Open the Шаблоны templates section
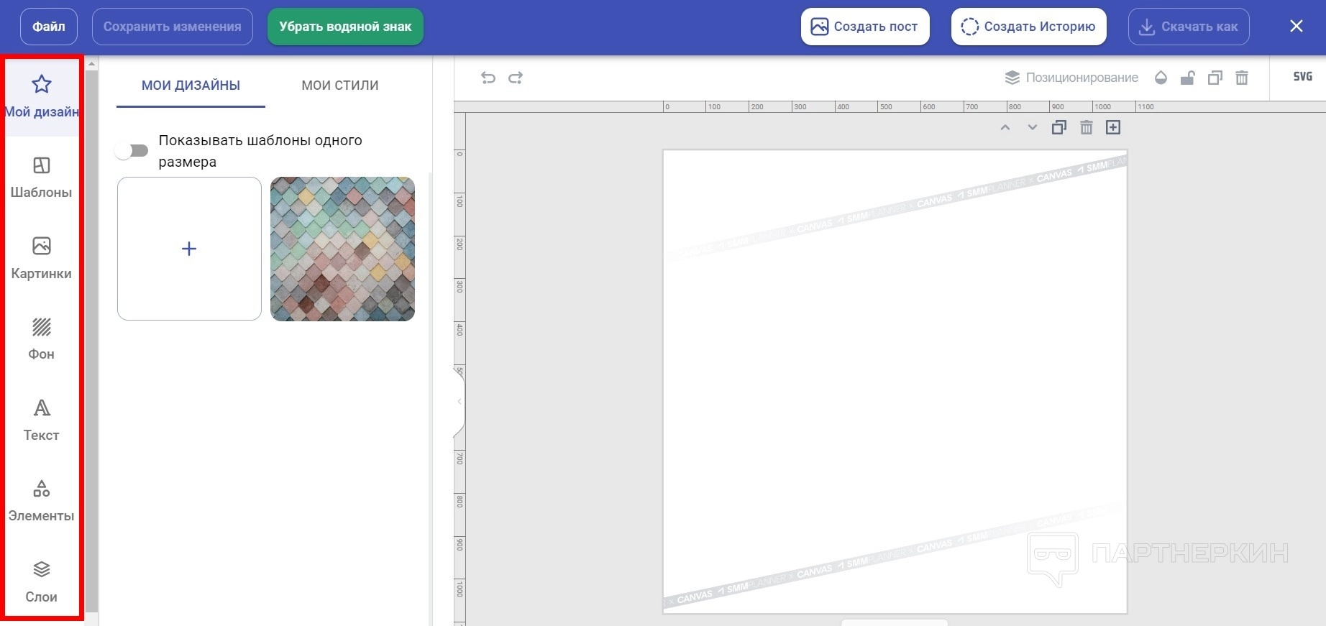The height and width of the screenshot is (626, 1326). [x=42, y=178]
